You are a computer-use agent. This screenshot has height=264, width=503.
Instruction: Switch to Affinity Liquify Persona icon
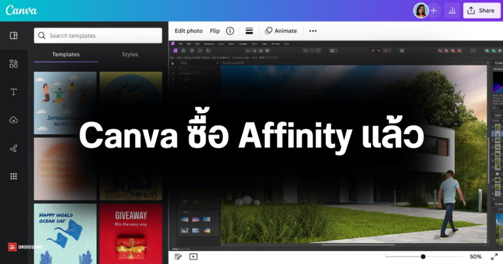tap(184, 51)
